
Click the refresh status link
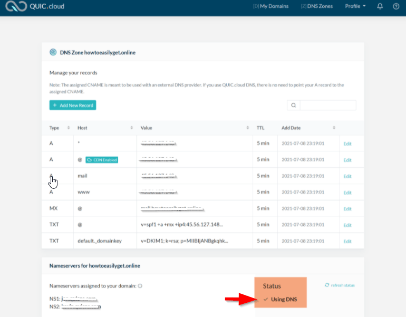[x=340, y=285]
